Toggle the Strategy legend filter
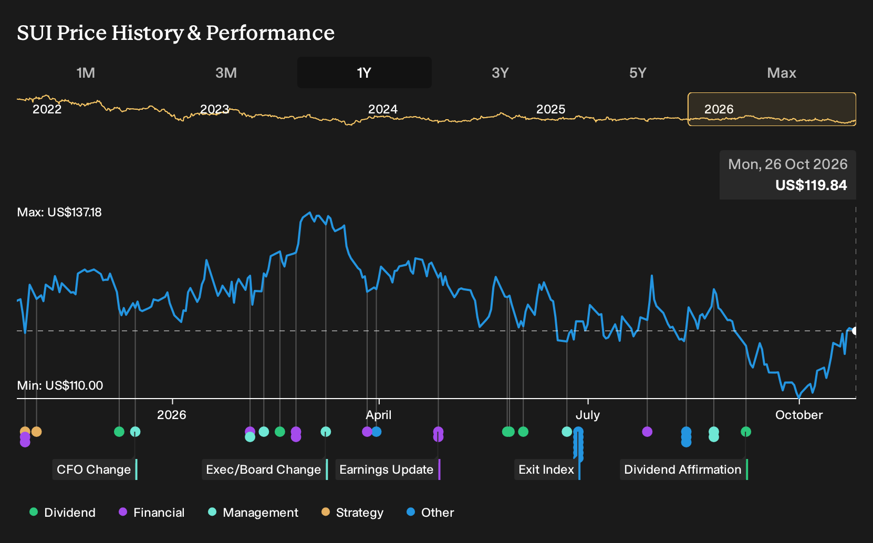 click(352, 513)
